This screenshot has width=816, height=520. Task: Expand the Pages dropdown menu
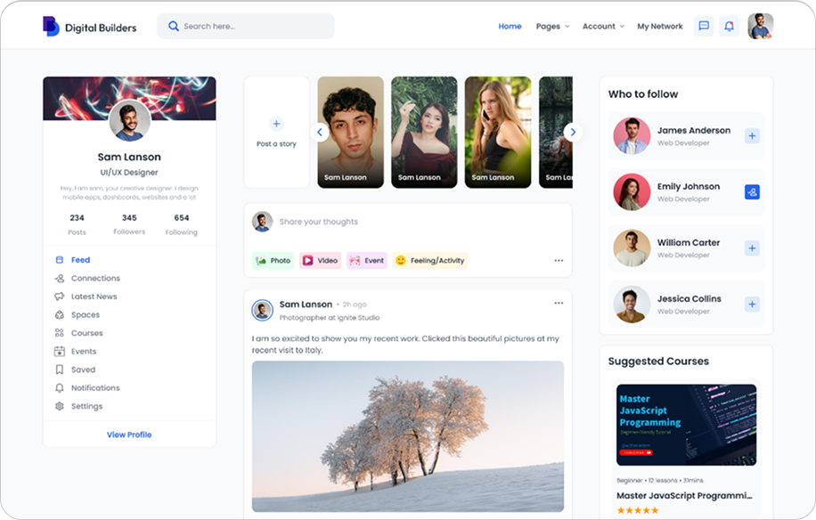pyautogui.click(x=552, y=26)
